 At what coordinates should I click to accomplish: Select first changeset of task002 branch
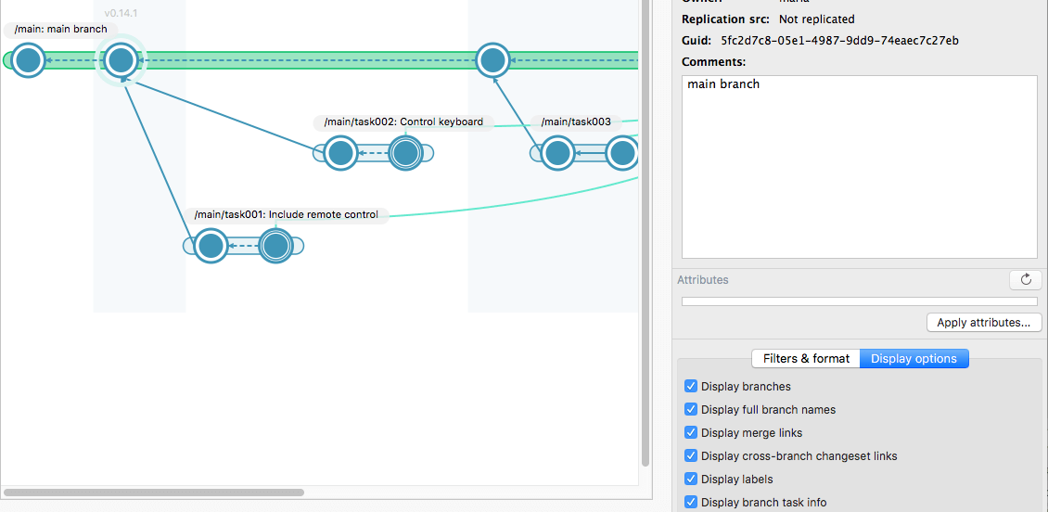pyautogui.click(x=341, y=153)
